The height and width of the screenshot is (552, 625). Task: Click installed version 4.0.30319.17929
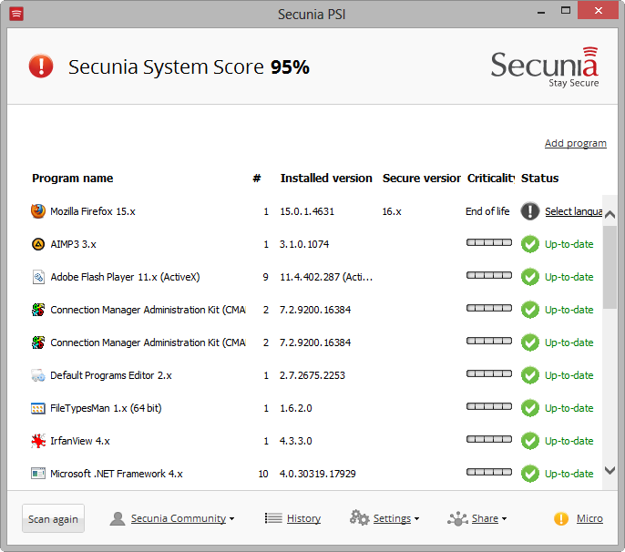click(x=318, y=474)
